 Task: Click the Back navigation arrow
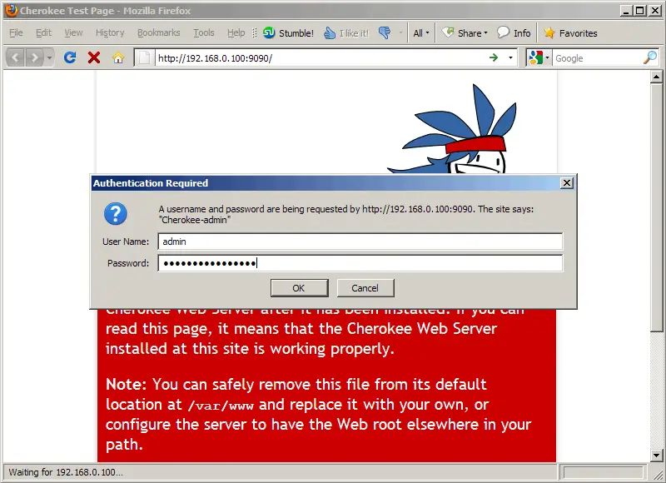15,57
